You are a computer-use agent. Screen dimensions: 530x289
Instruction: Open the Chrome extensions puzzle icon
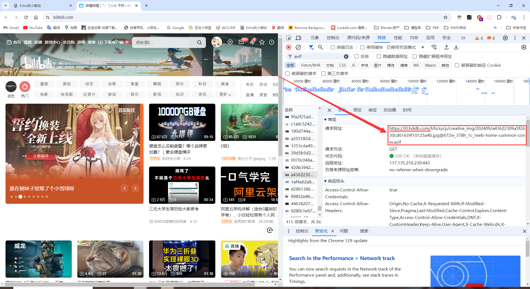coord(499,17)
